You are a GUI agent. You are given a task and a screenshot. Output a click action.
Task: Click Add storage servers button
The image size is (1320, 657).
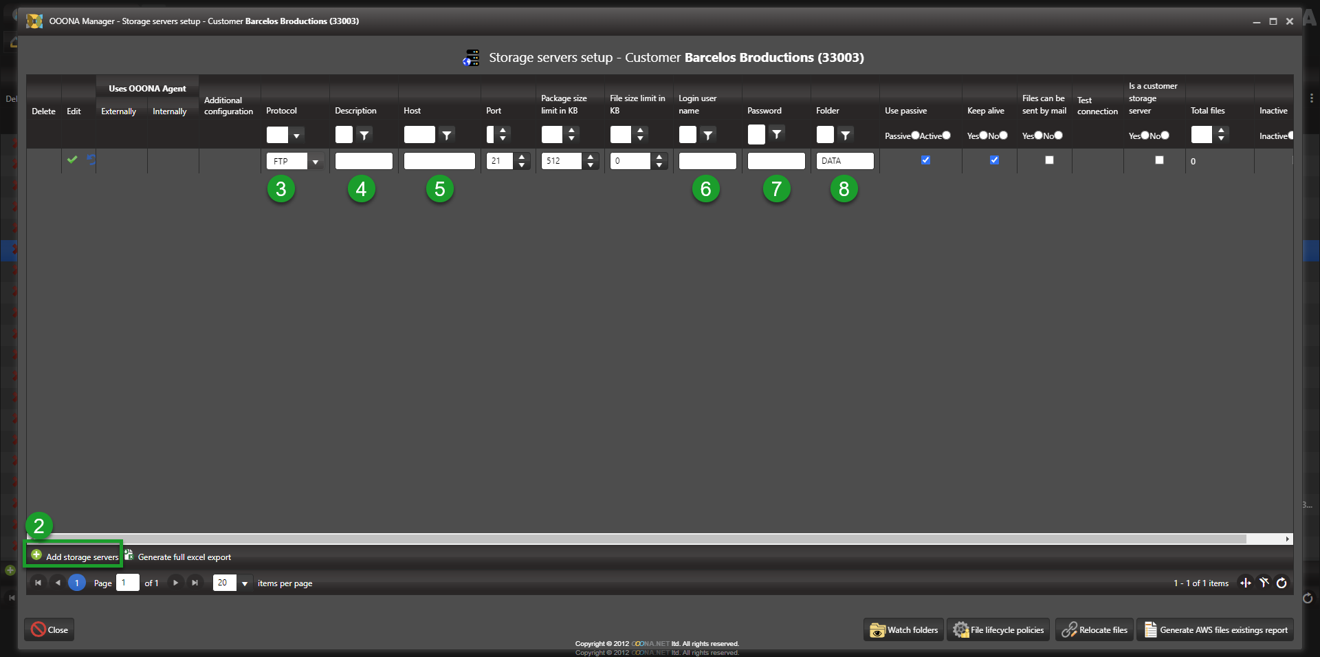click(x=74, y=556)
